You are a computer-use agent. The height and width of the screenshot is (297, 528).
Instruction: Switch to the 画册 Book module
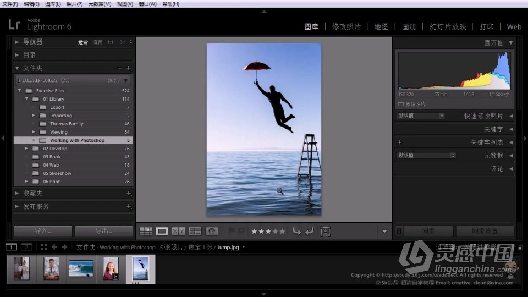[409, 26]
